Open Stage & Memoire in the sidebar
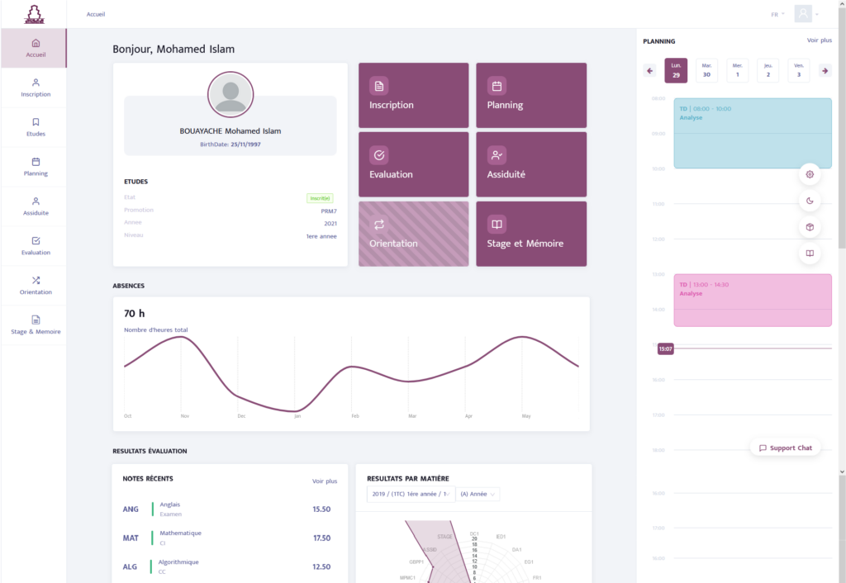846x583 pixels. (x=34, y=325)
